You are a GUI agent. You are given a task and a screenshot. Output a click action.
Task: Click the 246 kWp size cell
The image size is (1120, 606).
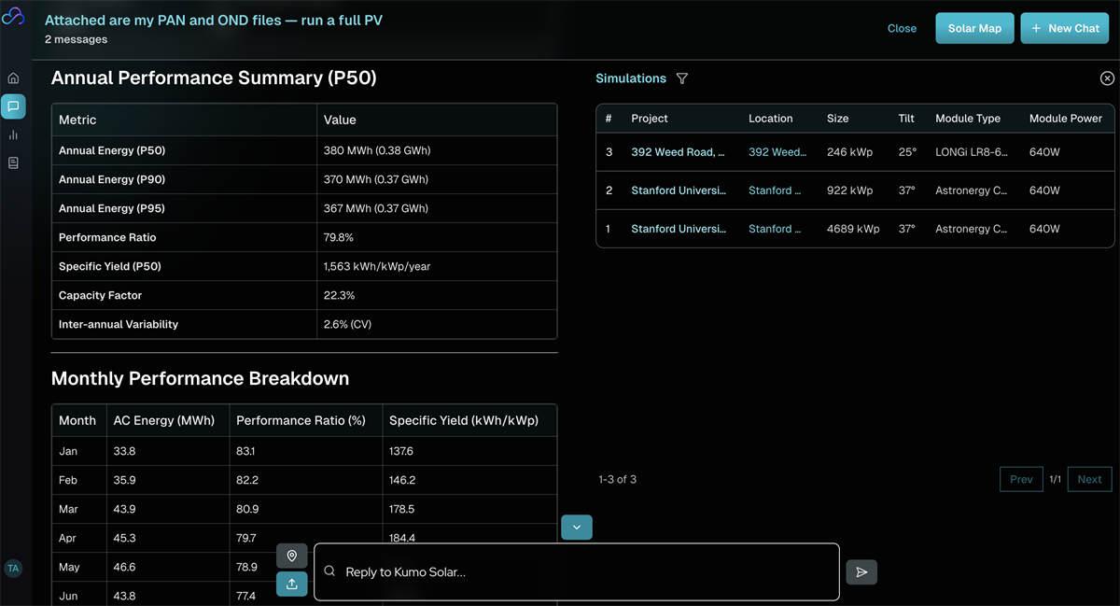849,152
